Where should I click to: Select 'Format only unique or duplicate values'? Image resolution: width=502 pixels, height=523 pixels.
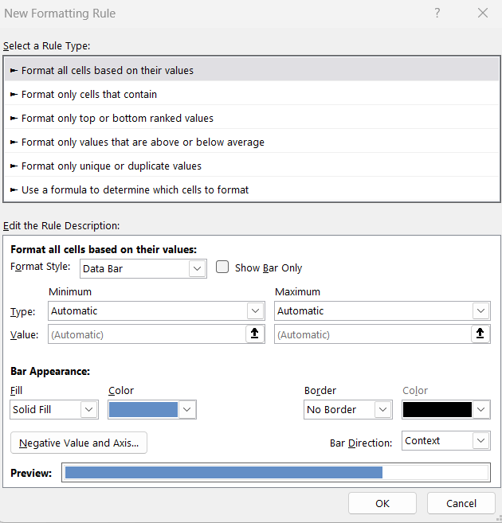(x=252, y=166)
